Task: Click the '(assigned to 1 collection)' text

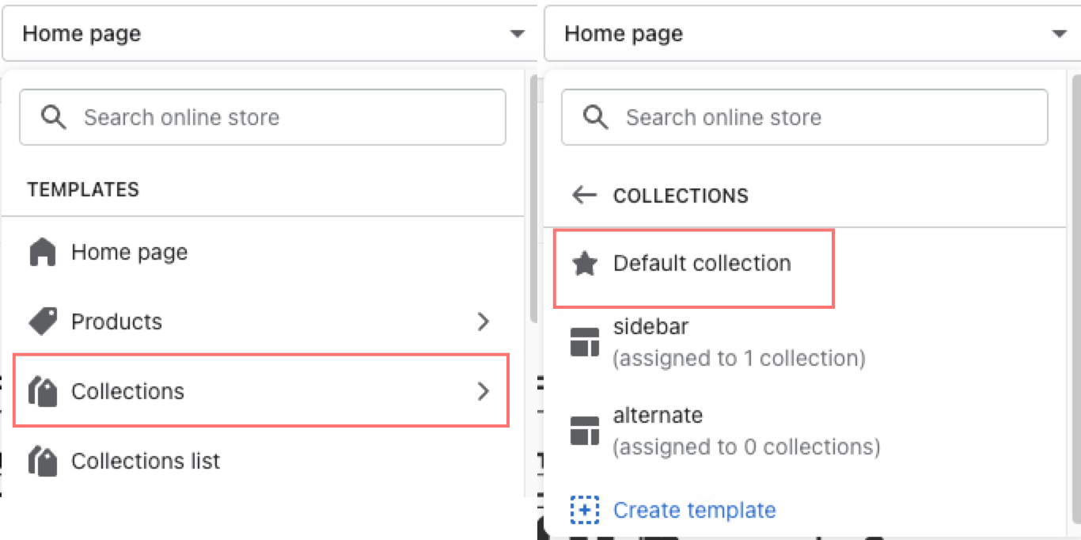Action: 739,359
